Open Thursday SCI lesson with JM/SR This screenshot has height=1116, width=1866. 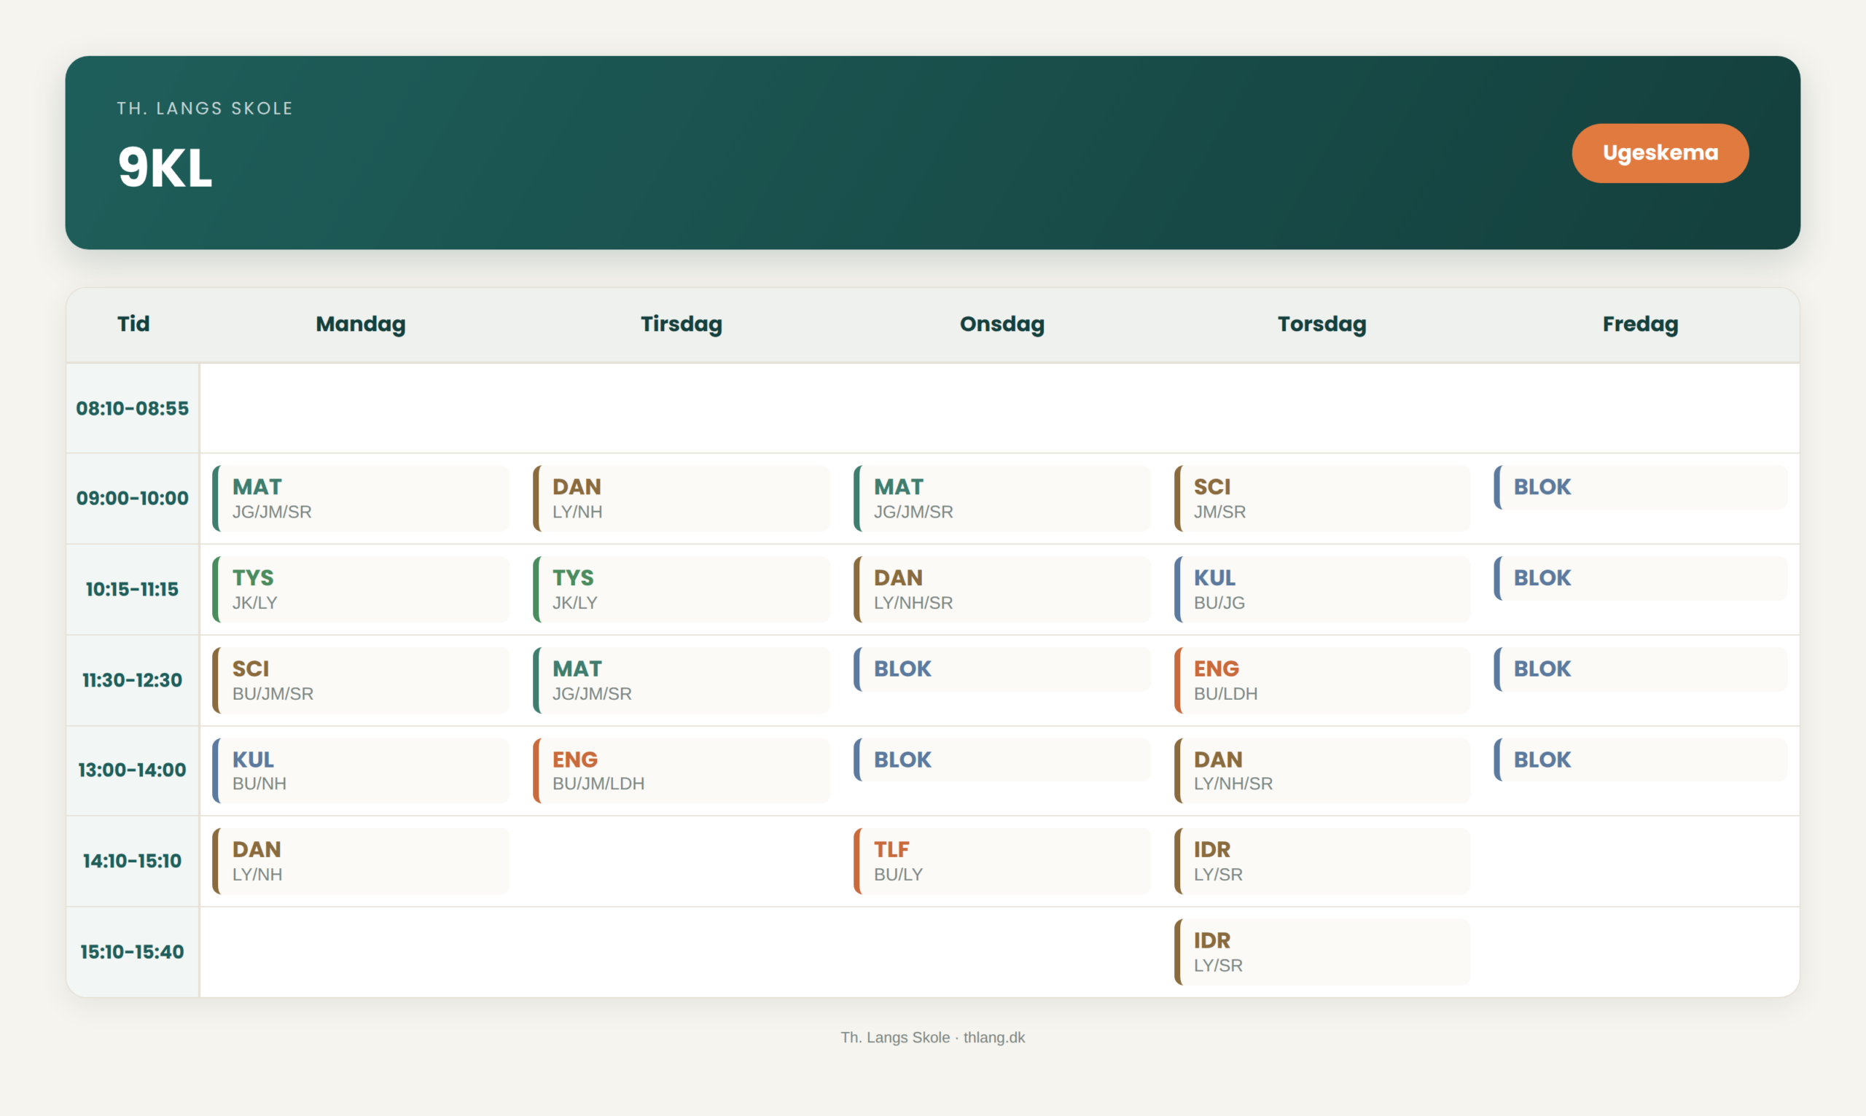click(1322, 498)
